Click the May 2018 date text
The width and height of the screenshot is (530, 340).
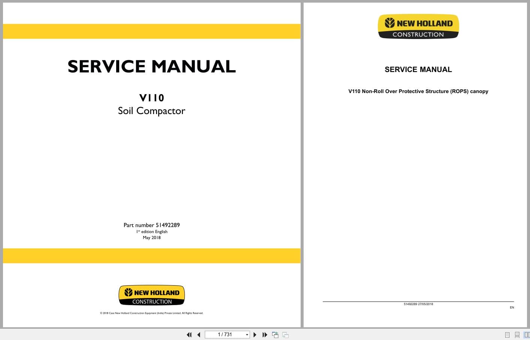tap(152, 238)
